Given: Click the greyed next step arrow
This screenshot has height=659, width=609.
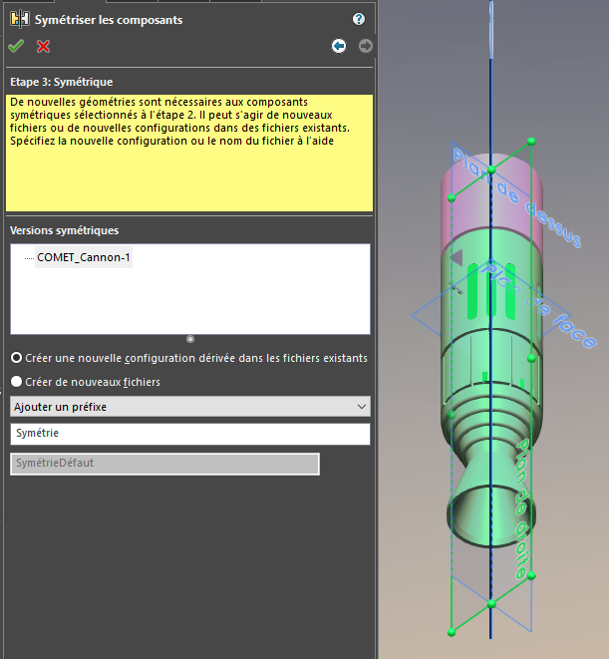Looking at the screenshot, I should tap(365, 46).
